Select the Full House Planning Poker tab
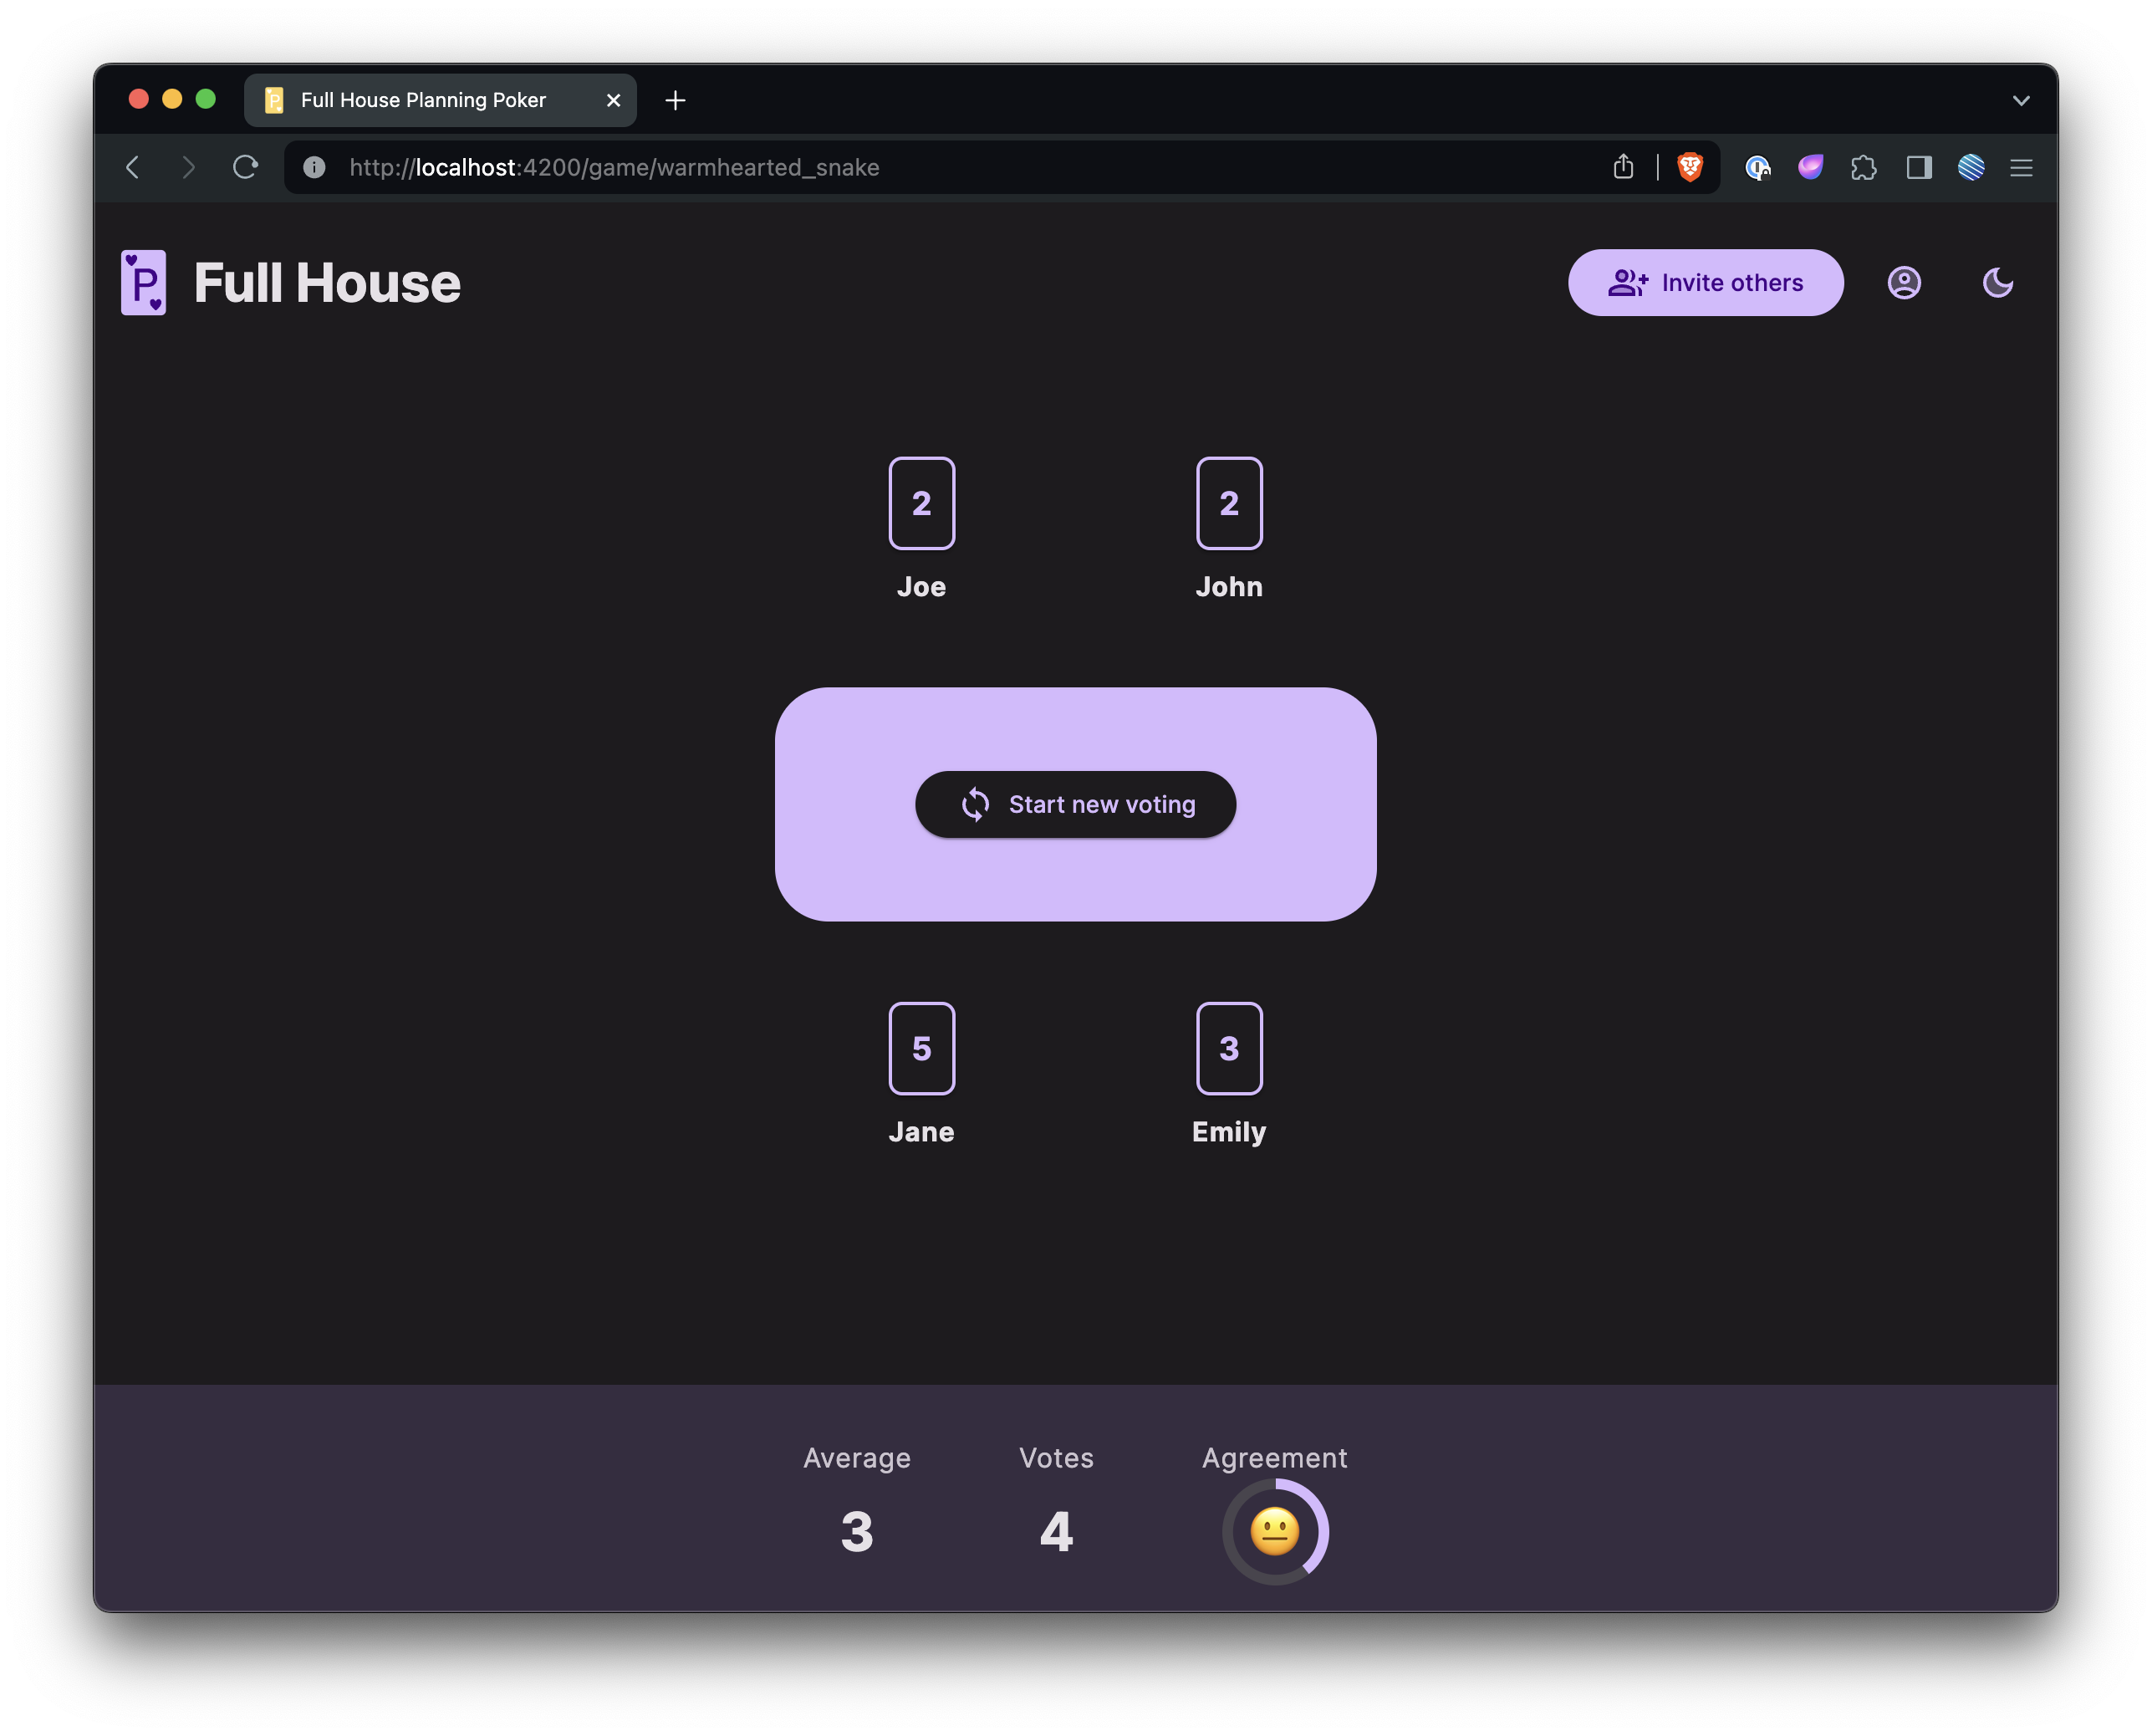 tap(423, 100)
